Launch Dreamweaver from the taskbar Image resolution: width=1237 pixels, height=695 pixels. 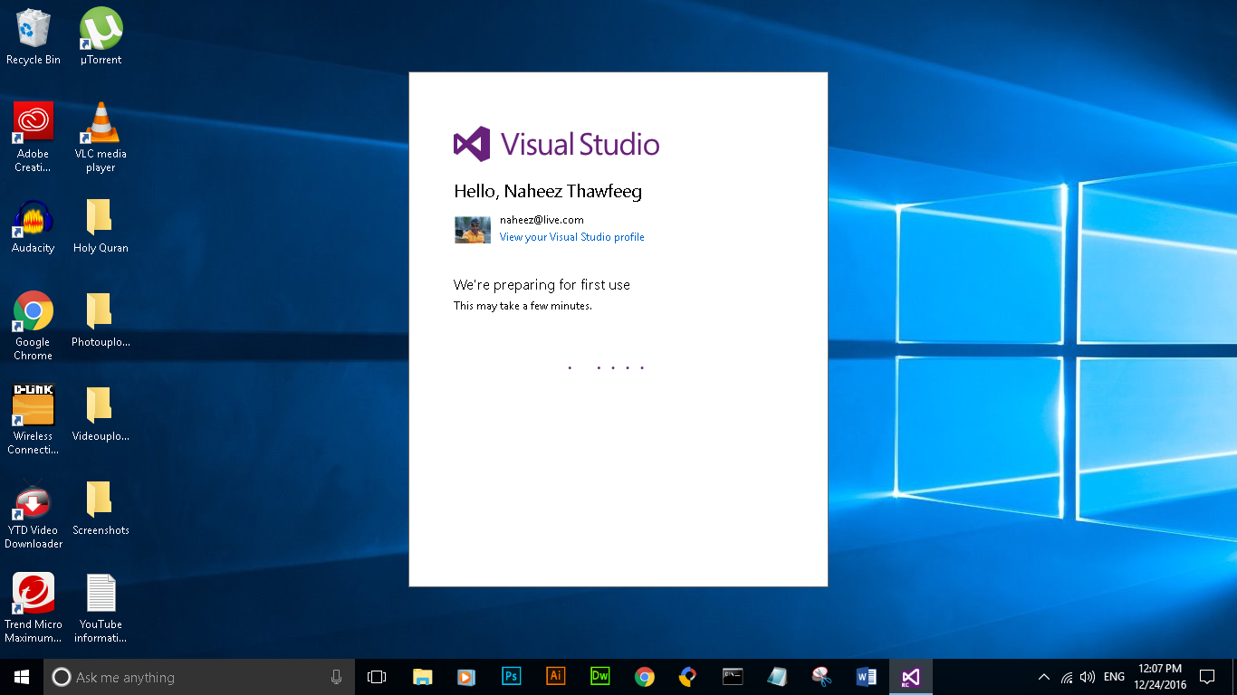599,677
